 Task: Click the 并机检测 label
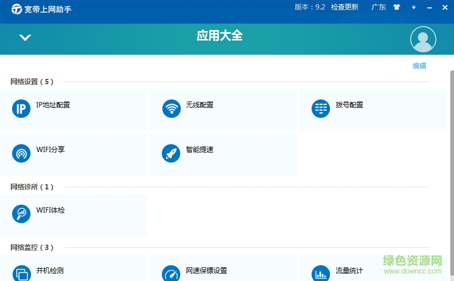[x=50, y=271]
